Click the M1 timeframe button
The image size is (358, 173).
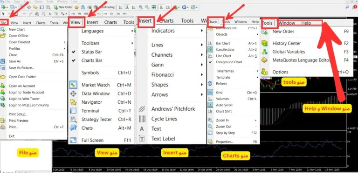[x=73, y=13]
